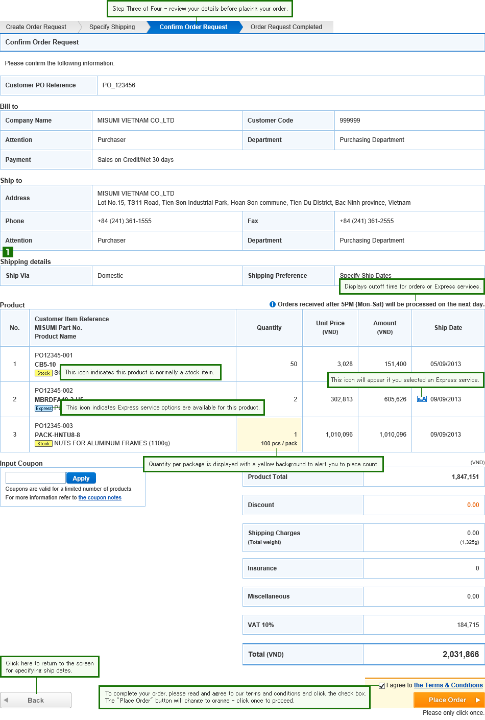
Task: Click the left arrow on the Back button
Action: [7, 700]
